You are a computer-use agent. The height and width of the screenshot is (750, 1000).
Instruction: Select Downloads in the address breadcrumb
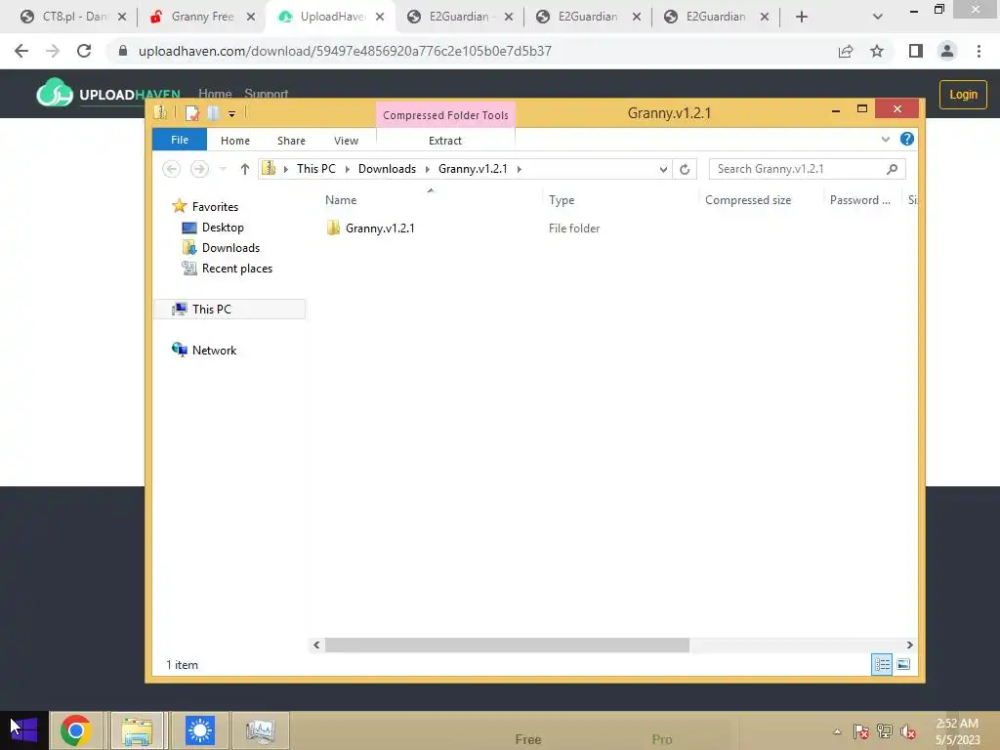click(x=387, y=169)
